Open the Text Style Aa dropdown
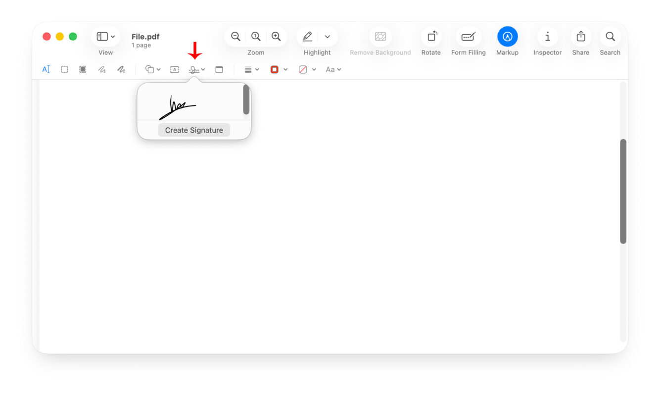This screenshot has width=660, height=396. click(333, 70)
